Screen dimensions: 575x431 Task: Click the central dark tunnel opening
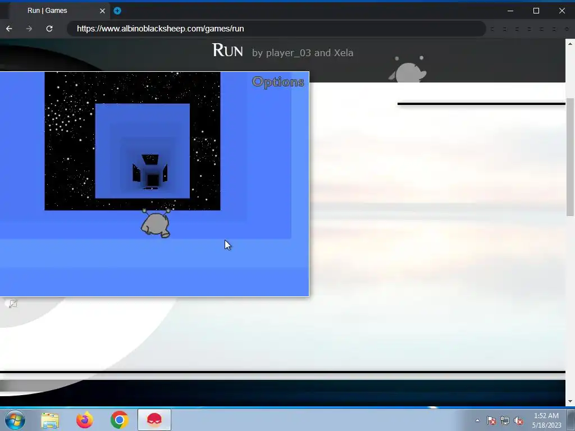pyautogui.click(x=153, y=180)
